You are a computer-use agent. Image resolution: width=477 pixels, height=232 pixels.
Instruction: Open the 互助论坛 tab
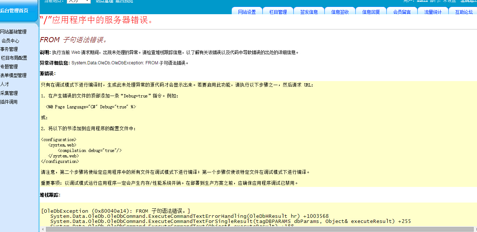tap(464, 12)
